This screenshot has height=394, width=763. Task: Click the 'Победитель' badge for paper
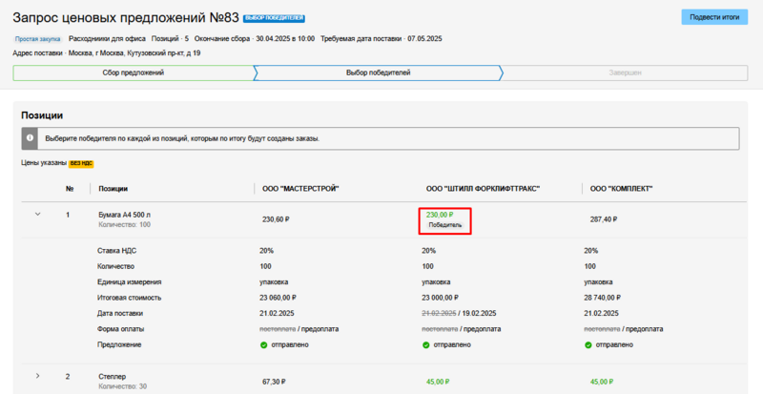coord(445,226)
